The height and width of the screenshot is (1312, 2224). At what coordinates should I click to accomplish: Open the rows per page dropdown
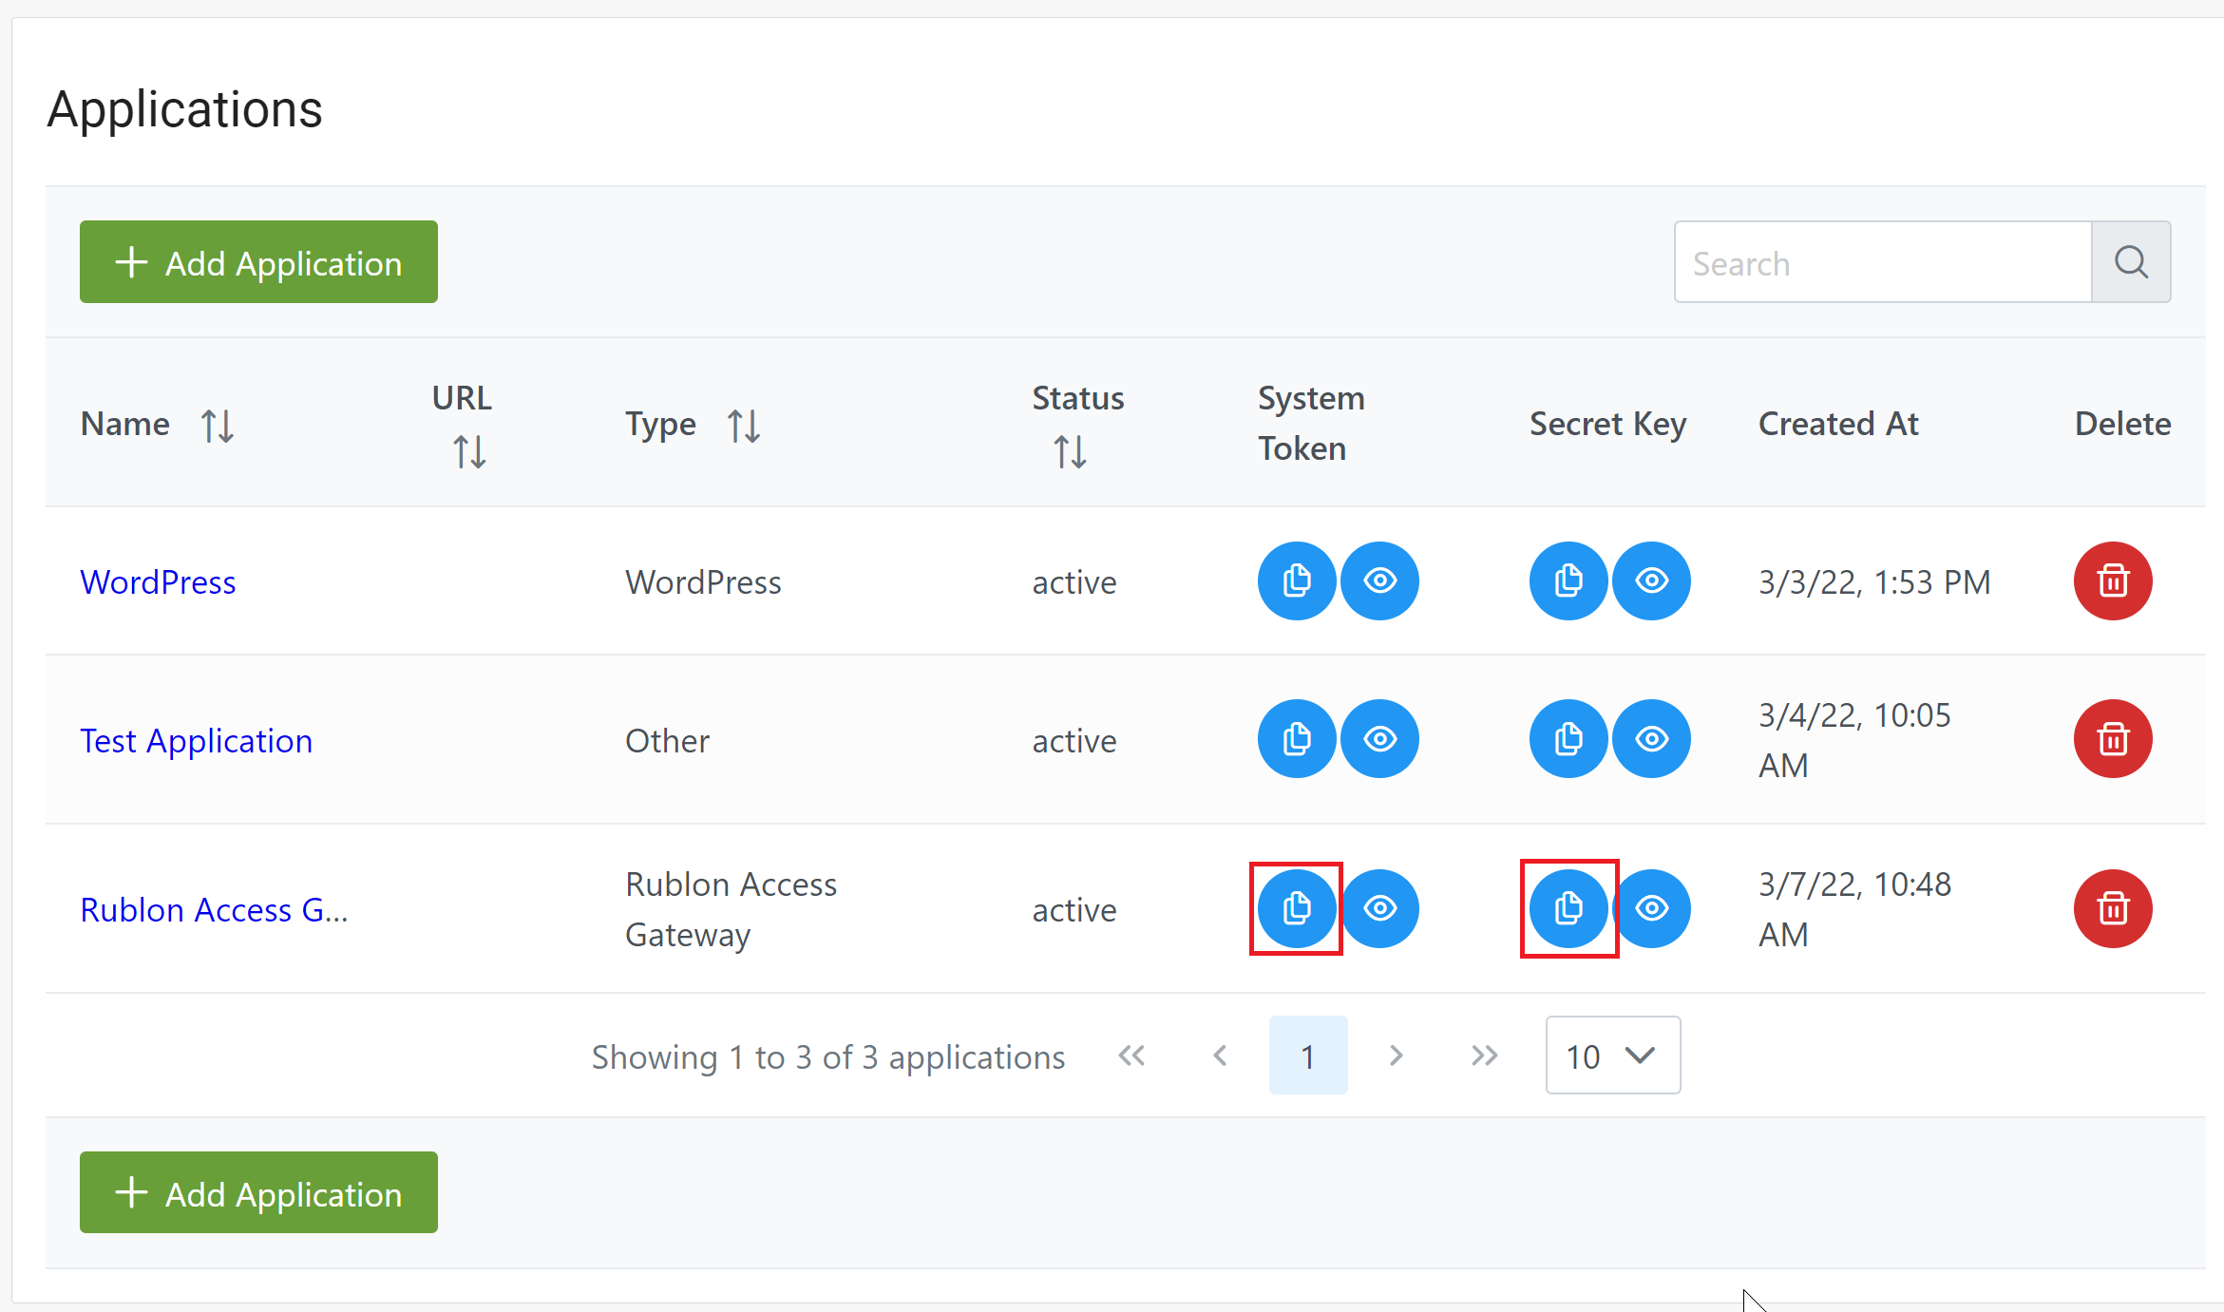[1612, 1055]
